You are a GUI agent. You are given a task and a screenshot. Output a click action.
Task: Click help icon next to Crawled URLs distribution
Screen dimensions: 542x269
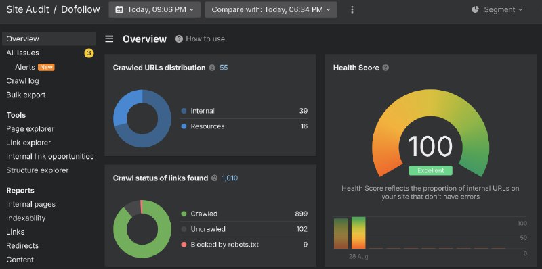coord(212,68)
